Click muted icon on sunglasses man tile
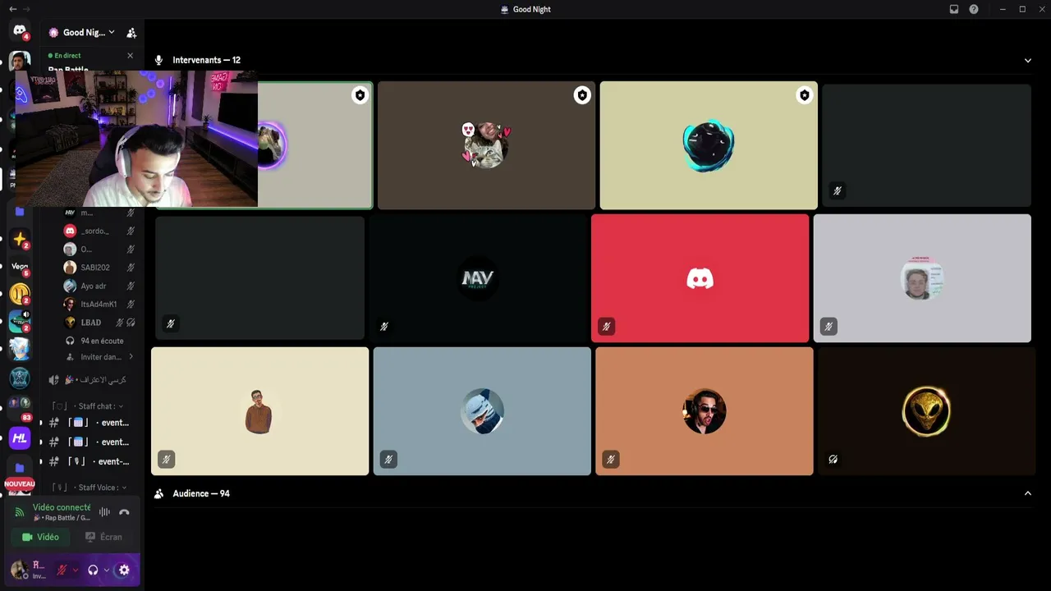Image resolution: width=1051 pixels, height=591 pixels. tap(611, 460)
